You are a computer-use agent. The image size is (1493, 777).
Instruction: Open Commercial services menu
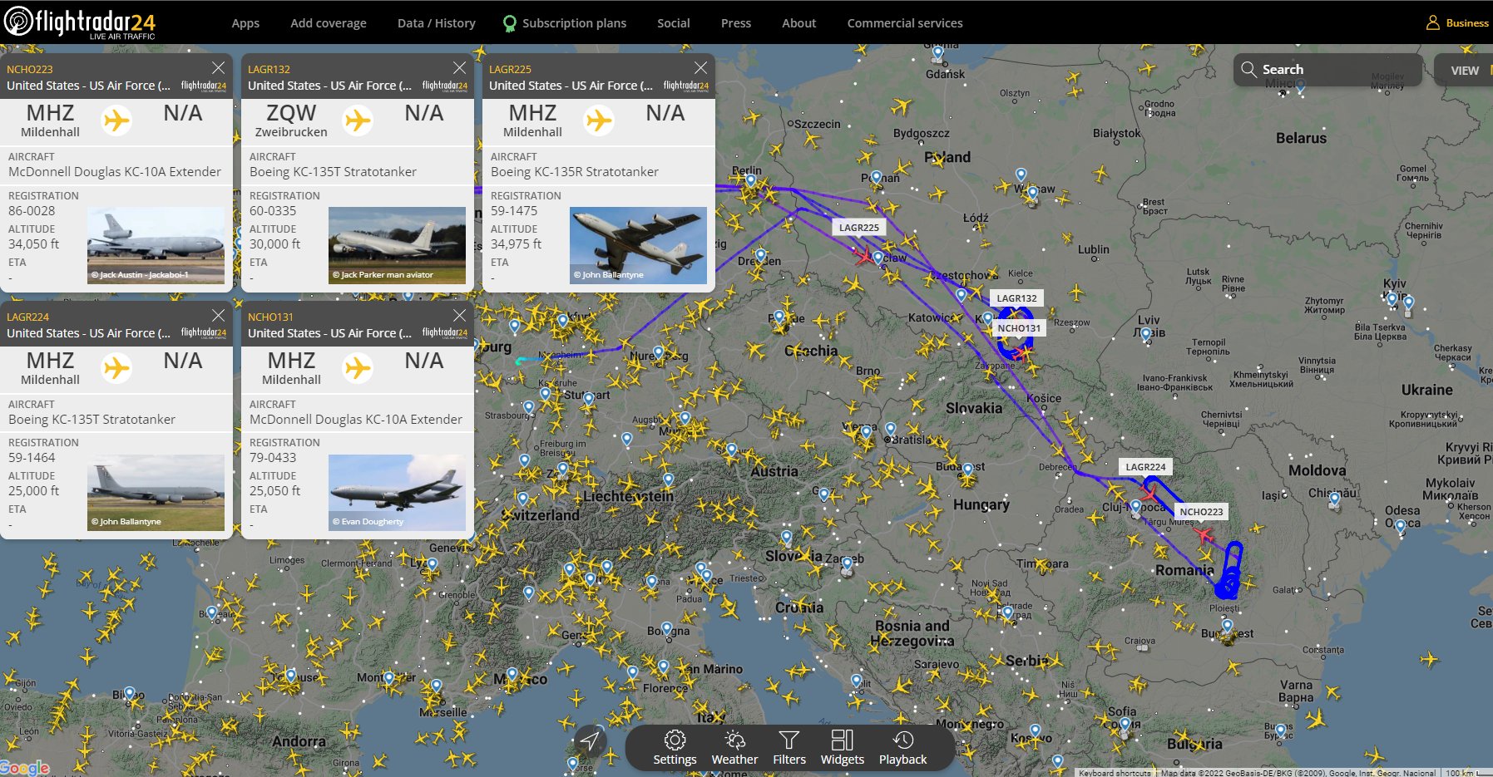click(905, 23)
